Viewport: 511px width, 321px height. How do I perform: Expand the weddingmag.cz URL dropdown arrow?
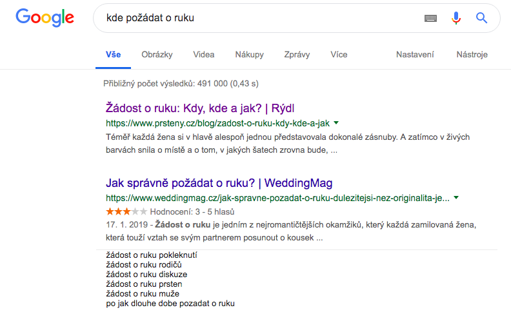coord(456,198)
